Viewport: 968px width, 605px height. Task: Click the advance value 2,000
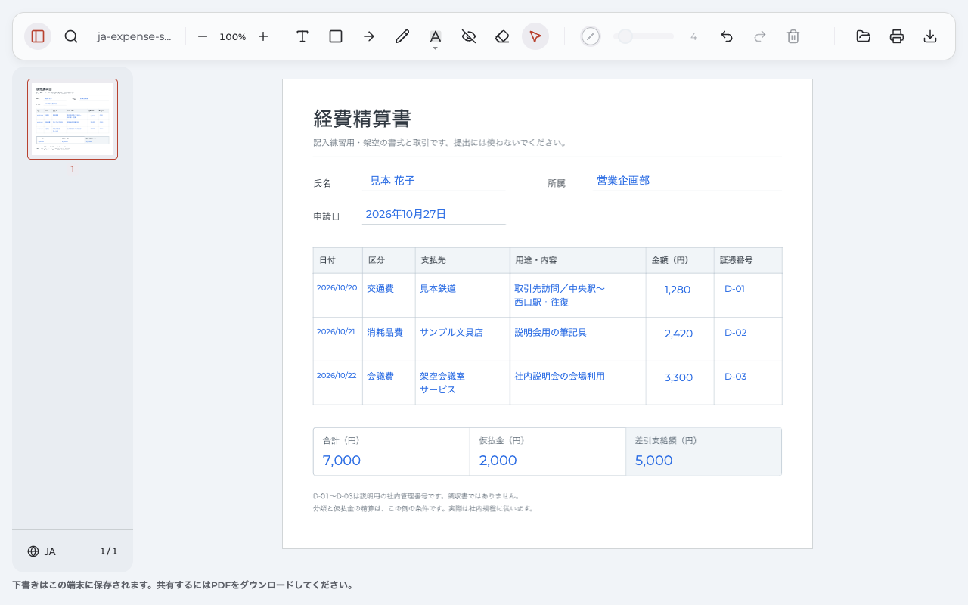[x=498, y=461]
